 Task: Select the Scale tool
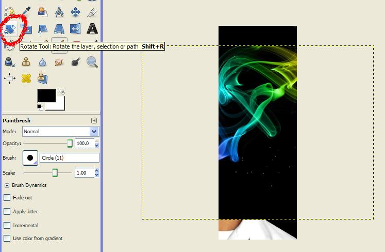click(26, 29)
